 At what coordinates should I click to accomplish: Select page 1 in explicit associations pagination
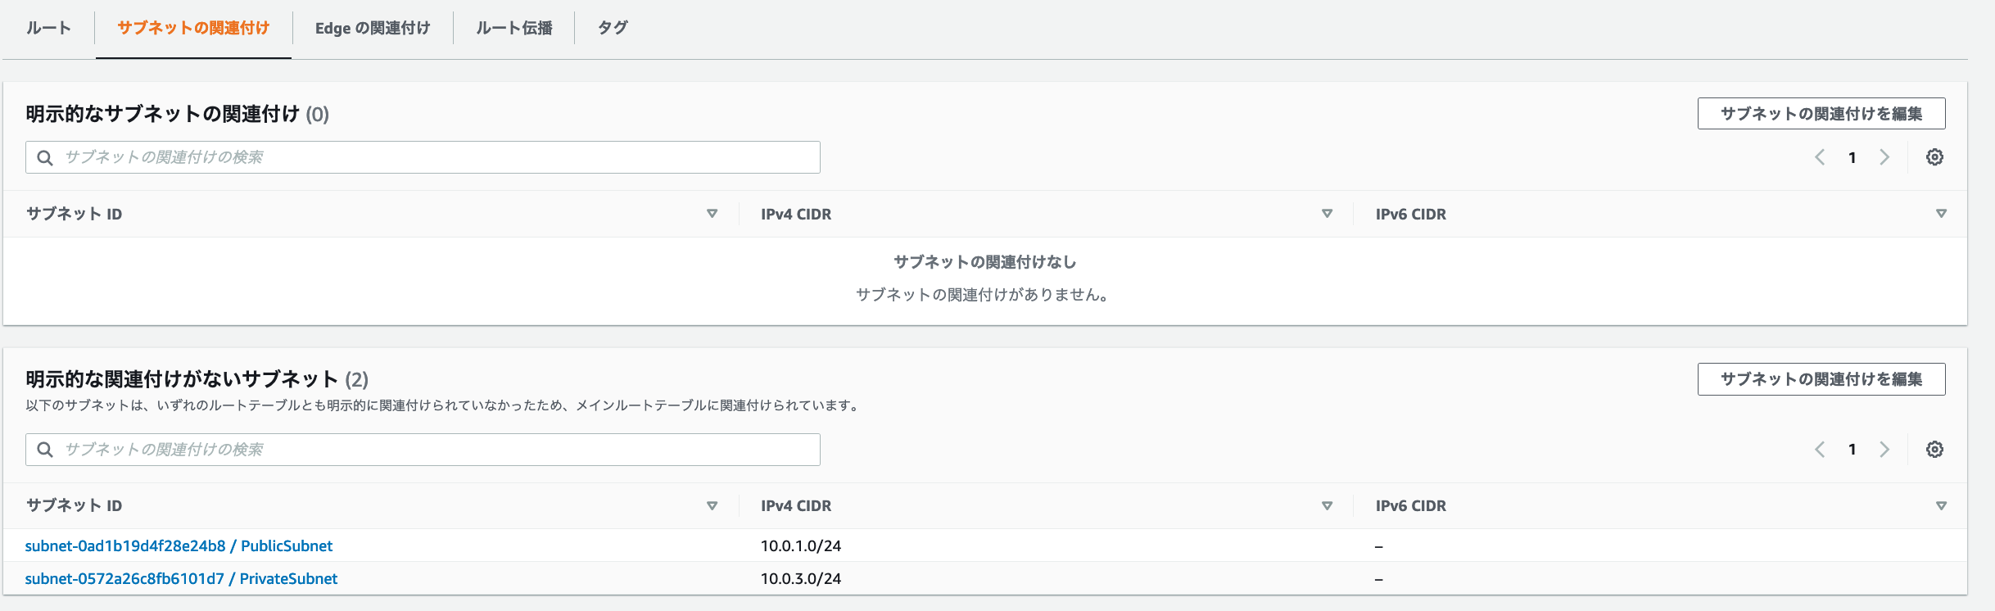(x=1852, y=157)
